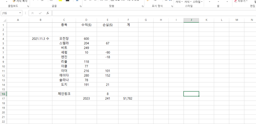The image size is (256, 124).
Task: Click the formula bar cancel X icon
Action: pos(32,13)
